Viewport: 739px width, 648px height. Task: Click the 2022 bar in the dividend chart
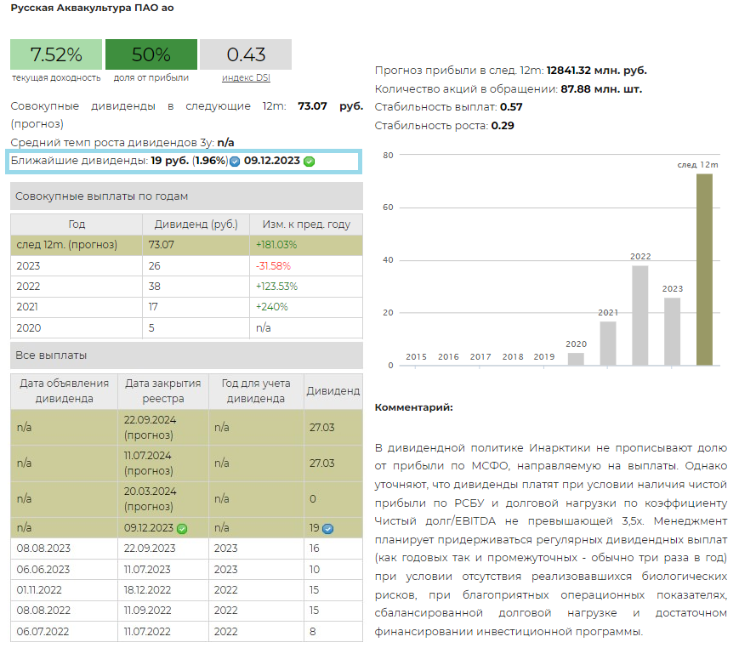tap(640, 315)
